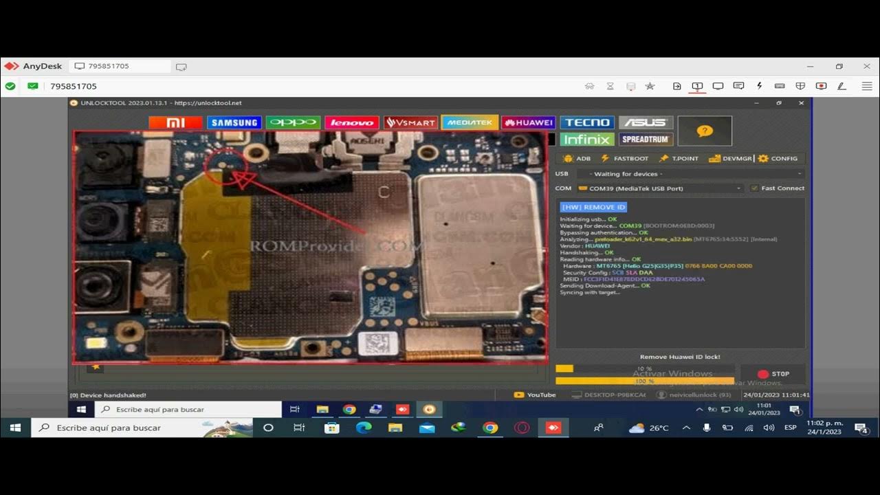Click AnyDesk file transfer icon
This screenshot has height=495, width=880.
[677, 86]
